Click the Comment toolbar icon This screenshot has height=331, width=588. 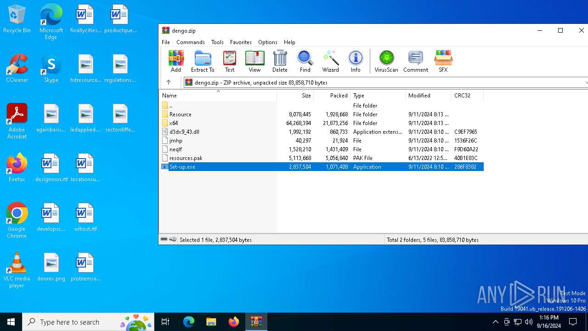click(x=416, y=62)
